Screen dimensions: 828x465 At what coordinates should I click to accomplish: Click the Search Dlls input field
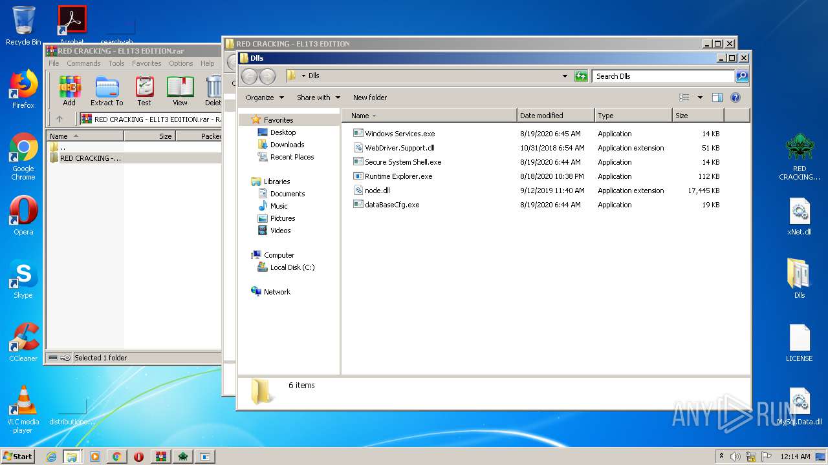coord(664,76)
